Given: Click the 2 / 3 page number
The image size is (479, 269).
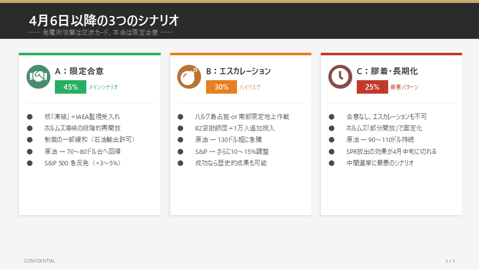Looking at the screenshot, I should point(450,261).
